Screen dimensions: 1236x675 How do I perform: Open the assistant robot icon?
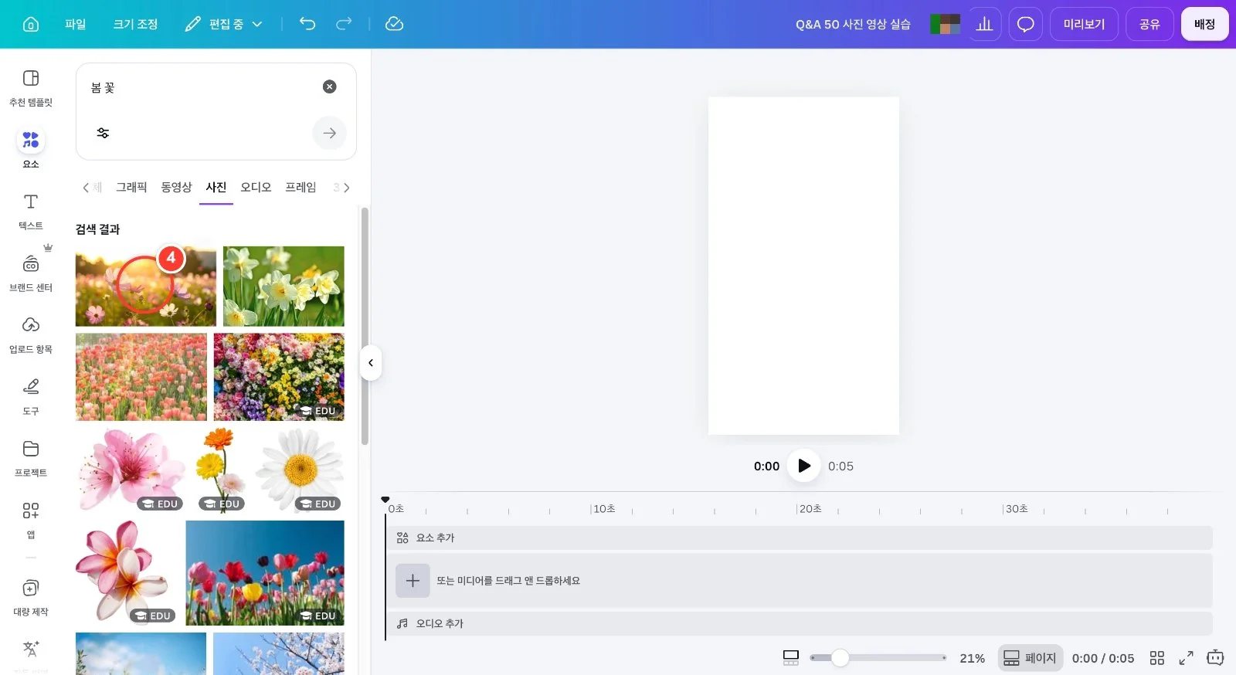(1215, 658)
